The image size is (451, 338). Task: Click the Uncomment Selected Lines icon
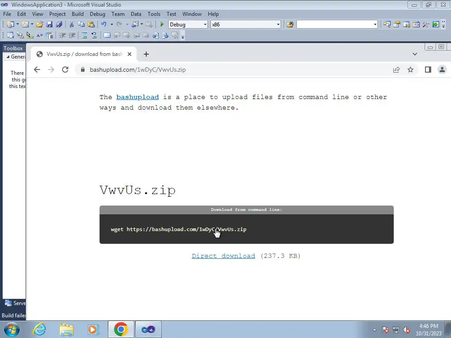[x=94, y=35]
